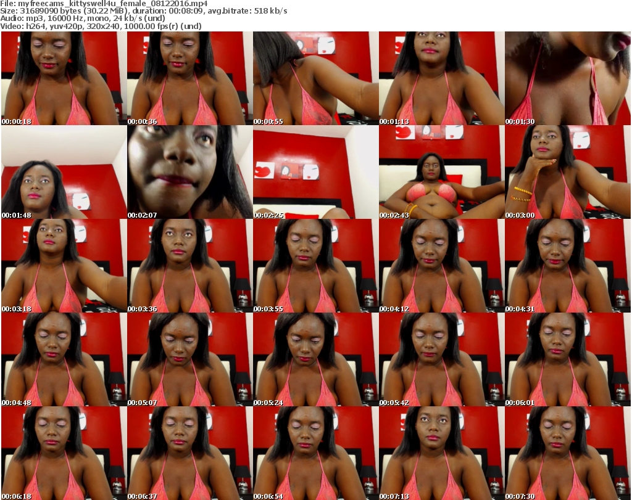Image resolution: width=632 pixels, height=500 pixels.
Task: Click the frame stamped 00:03:55
Action: tap(315, 266)
